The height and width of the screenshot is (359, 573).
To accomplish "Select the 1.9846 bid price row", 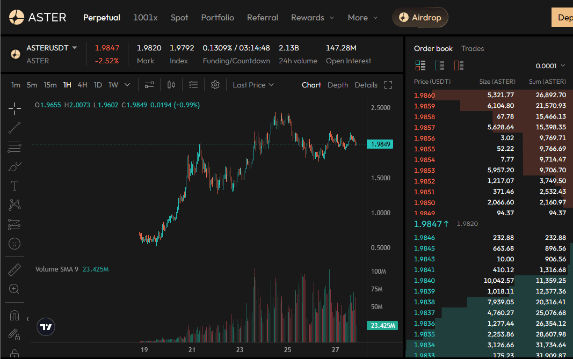I will 490,238.
